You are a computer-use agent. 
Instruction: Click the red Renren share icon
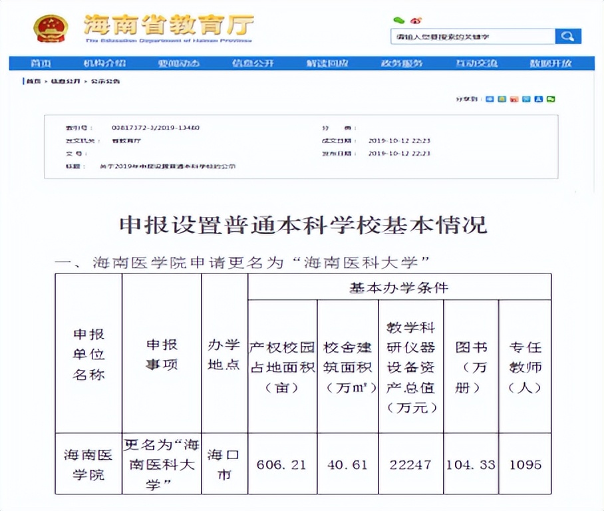514,100
